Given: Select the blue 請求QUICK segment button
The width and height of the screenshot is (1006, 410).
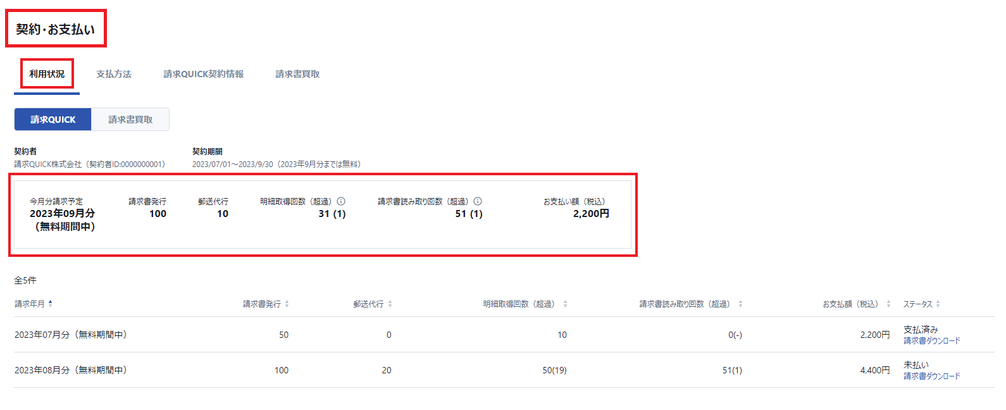Looking at the screenshot, I should tap(53, 119).
